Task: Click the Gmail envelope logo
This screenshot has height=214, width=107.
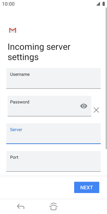Action: [x=13, y=30]
